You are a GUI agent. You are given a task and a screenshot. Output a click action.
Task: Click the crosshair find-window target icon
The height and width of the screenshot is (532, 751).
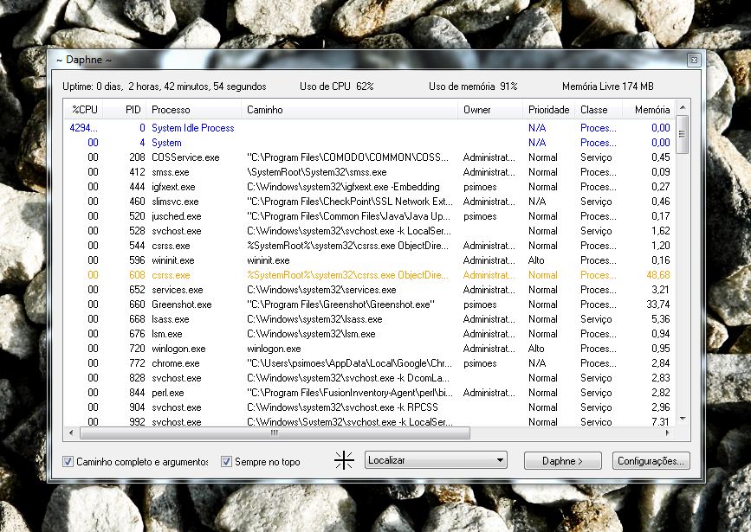click(x=344, y=461)
